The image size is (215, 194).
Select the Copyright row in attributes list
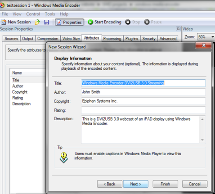point(28,92)
